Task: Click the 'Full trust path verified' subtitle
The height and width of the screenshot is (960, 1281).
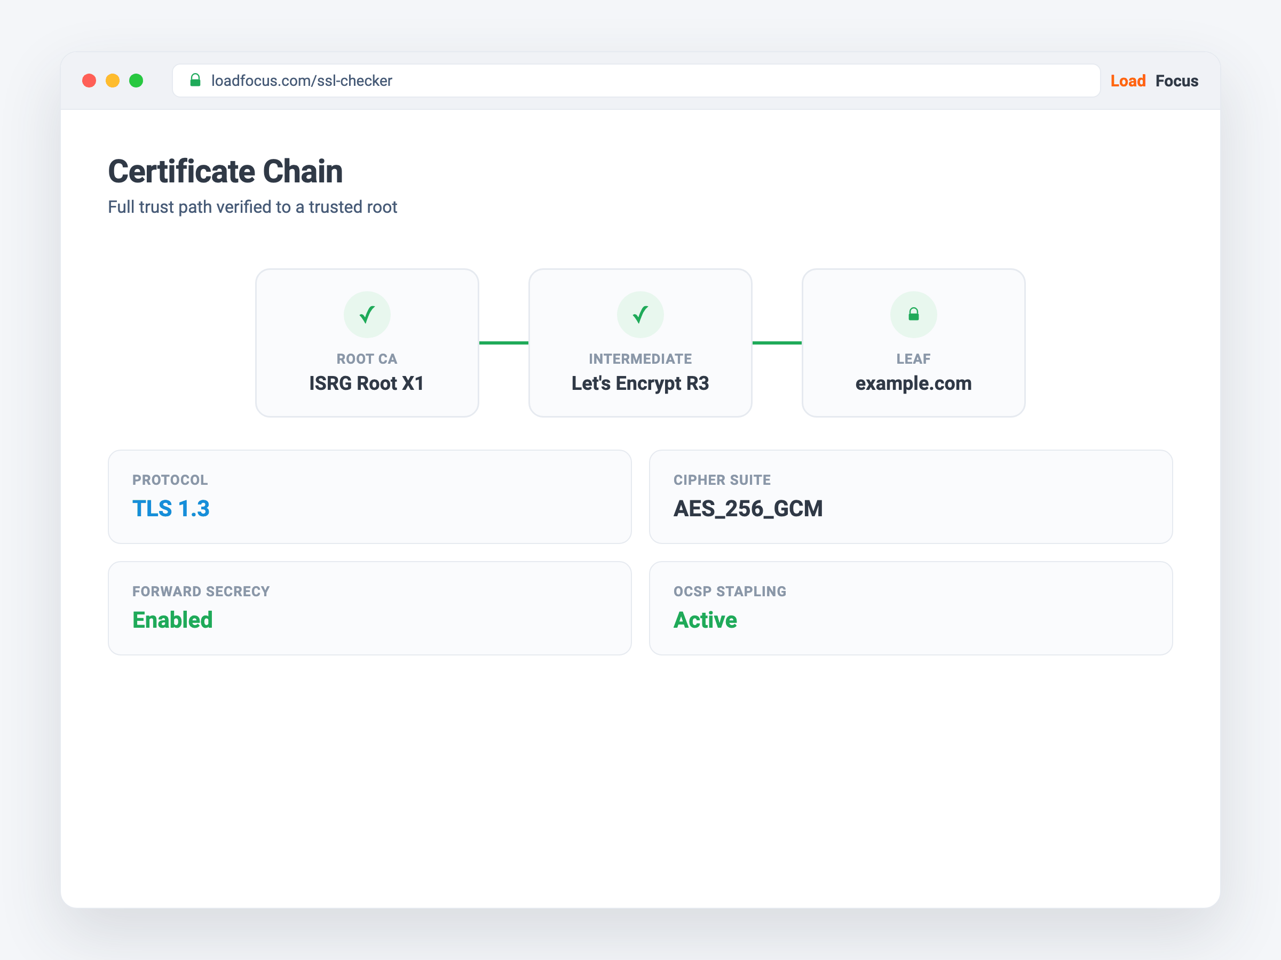Action: (x=252, y=206)
